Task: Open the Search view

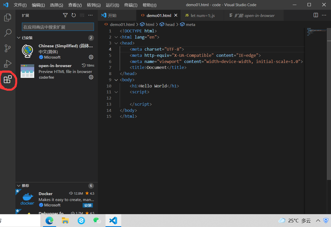Action: click(x=7, y=33)
